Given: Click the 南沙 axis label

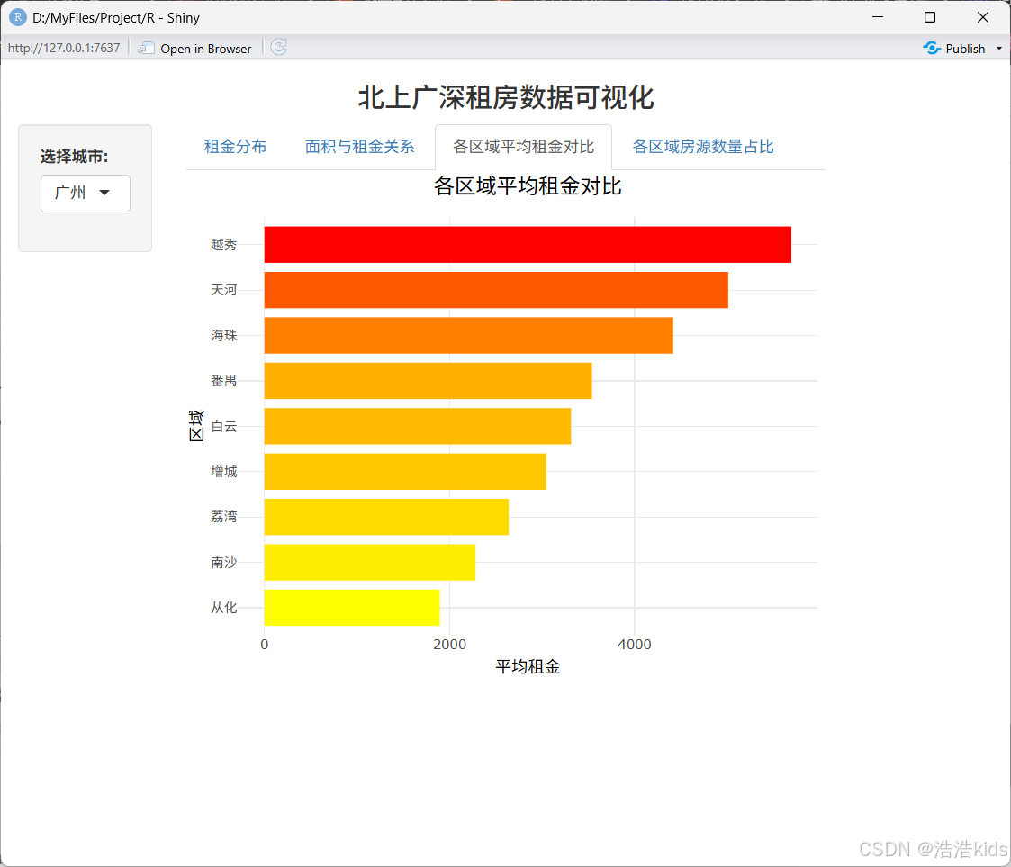Looking at the screenshot, I should tap(224, 562).
